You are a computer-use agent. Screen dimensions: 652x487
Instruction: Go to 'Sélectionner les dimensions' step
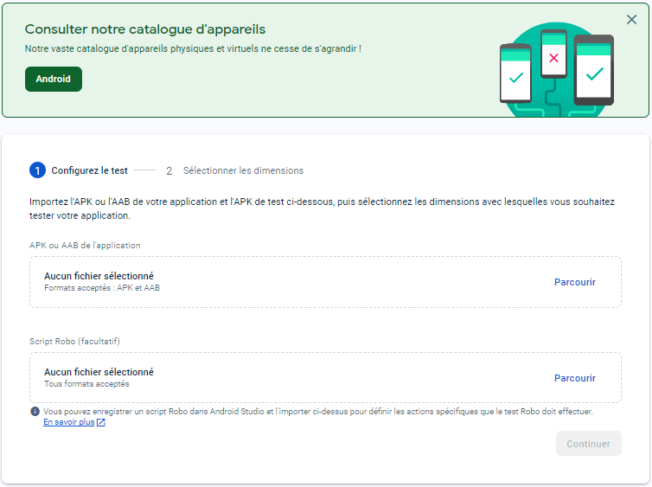coord(243,170)
